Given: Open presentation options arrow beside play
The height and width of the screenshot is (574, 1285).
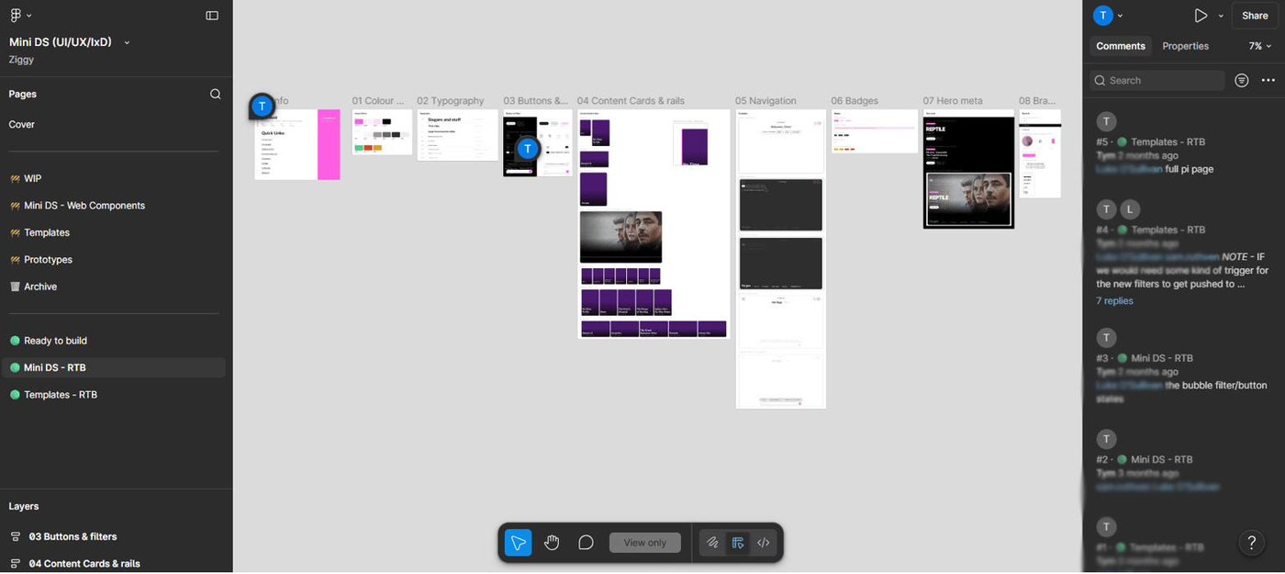Looking at the screenshot, I should pos(1221,16).
